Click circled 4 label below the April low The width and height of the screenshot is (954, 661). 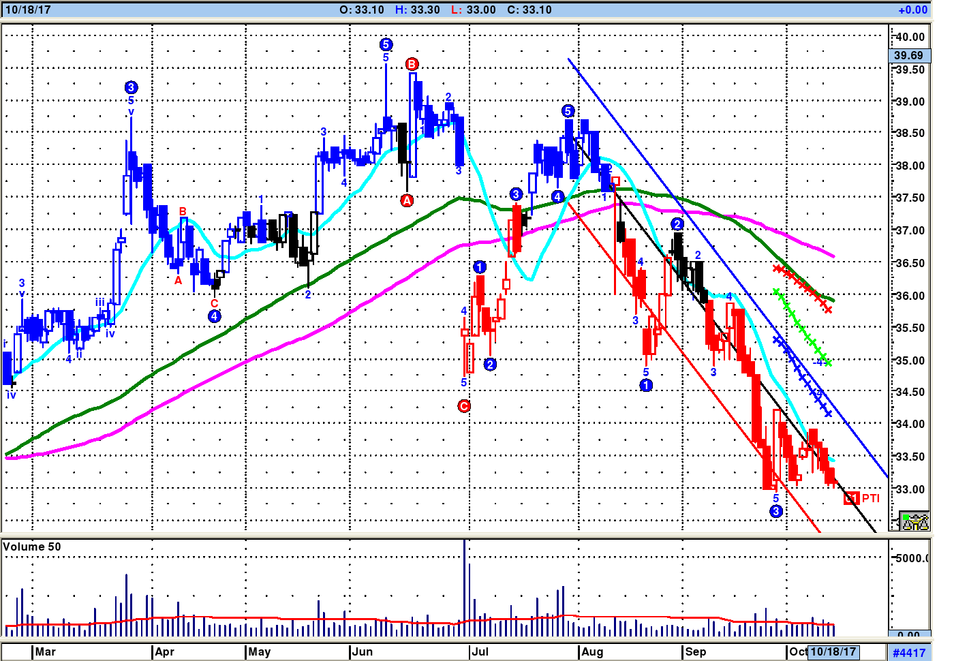(214, 316)
